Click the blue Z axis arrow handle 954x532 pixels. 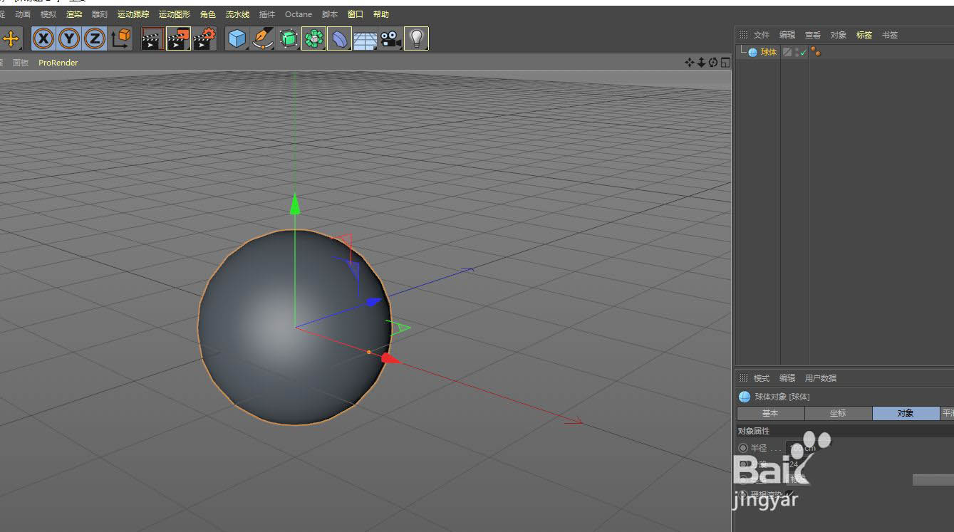click(374, 302)
